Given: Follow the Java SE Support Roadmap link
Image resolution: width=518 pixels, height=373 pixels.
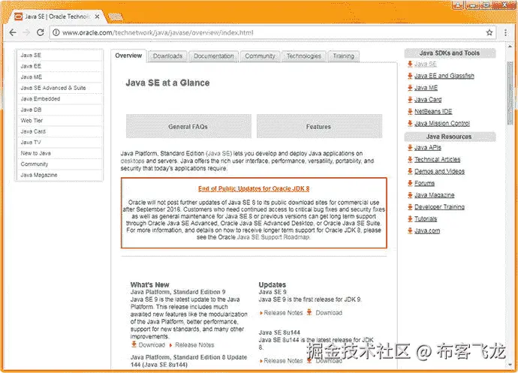Looking at the screenshot, I should point(273,237).
